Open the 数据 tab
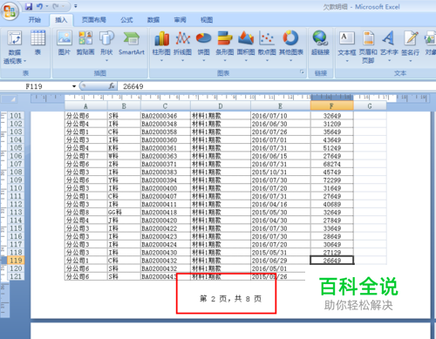The width and height of the screenshot is (436, 339). tap(153, 20)
